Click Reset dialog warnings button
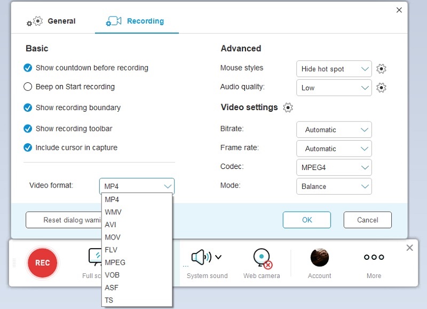This screenshot has width=427, height=309. pos(64,220)
